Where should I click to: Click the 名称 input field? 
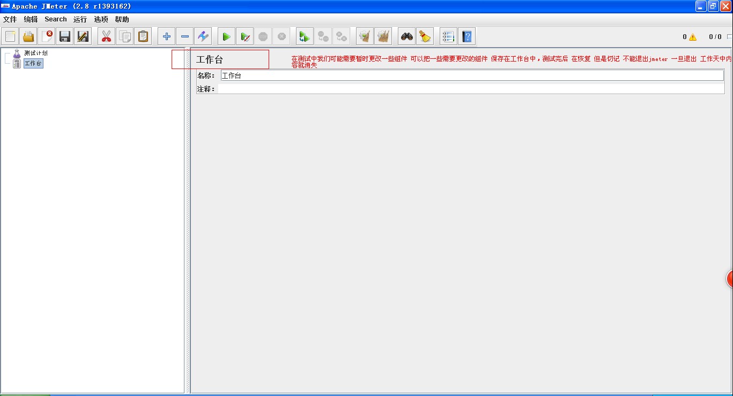coord(472,75)
